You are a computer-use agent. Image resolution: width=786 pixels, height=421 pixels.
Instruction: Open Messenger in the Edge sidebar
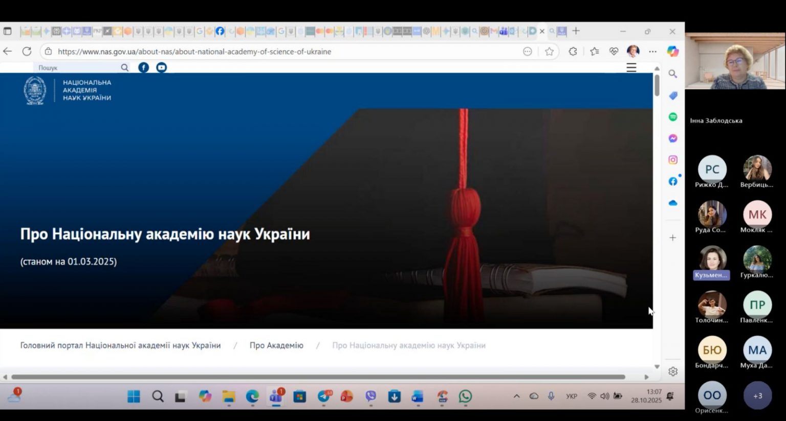(673, 138)
